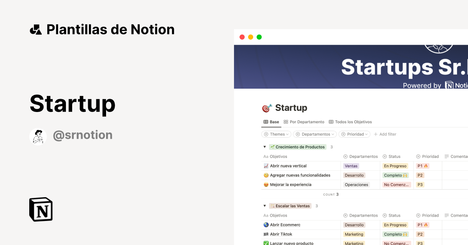Click the heart-eyes emoji on Mejorar la experiencia
This screenshot has height=245, width=468.
[x=266, y=184]
